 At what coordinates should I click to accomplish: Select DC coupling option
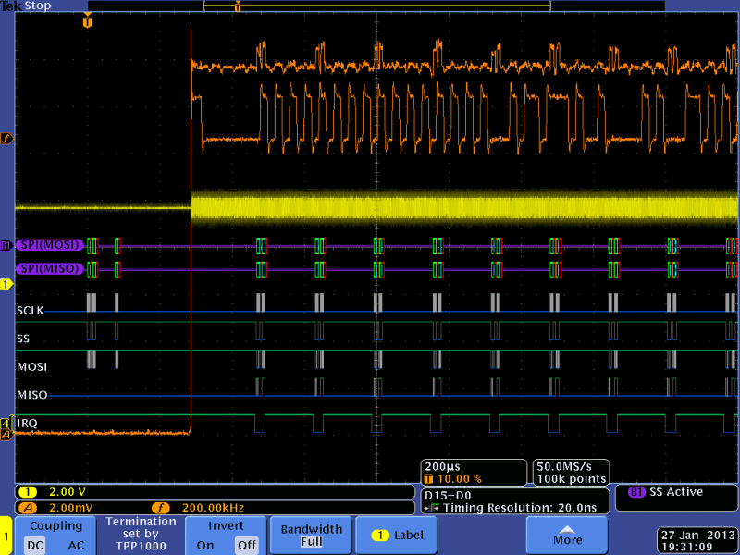[x=35, y=545]
